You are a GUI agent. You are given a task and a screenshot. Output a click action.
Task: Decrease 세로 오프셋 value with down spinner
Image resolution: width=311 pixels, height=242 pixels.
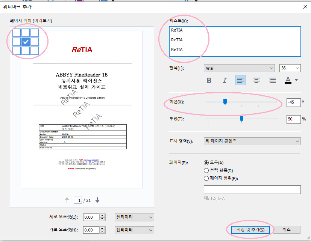click(102, 219)
